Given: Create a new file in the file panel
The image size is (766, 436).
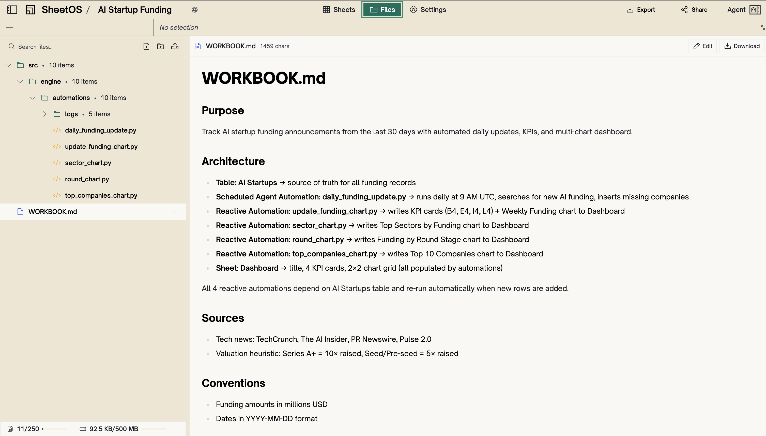Looking at the screenshot, I should (x=146, y=46).
